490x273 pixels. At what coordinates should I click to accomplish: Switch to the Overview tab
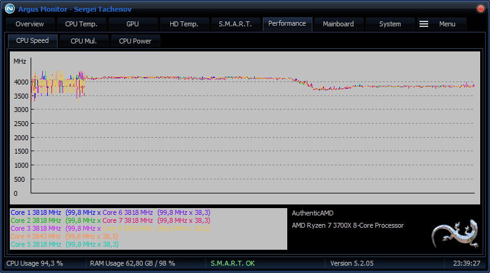pyautogui.click(x=29, y=24)
